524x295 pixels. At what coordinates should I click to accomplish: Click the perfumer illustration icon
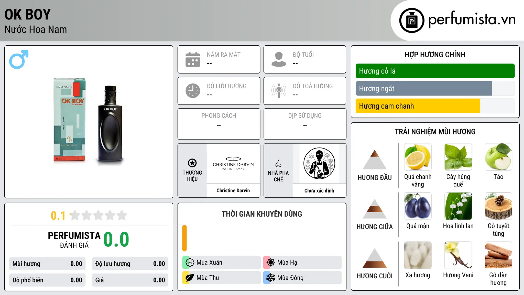319,163
